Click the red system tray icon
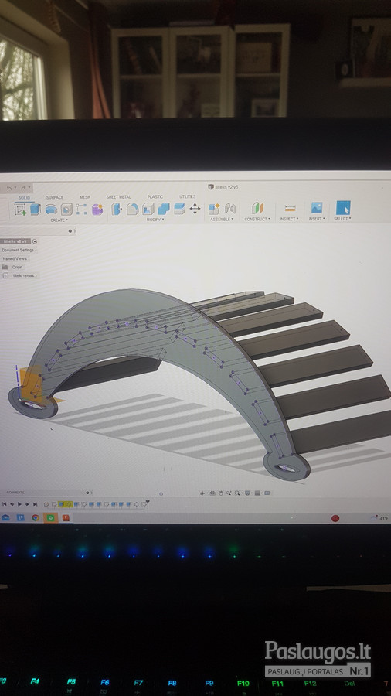This screenshot has width=391, height=696. (335, 518)
